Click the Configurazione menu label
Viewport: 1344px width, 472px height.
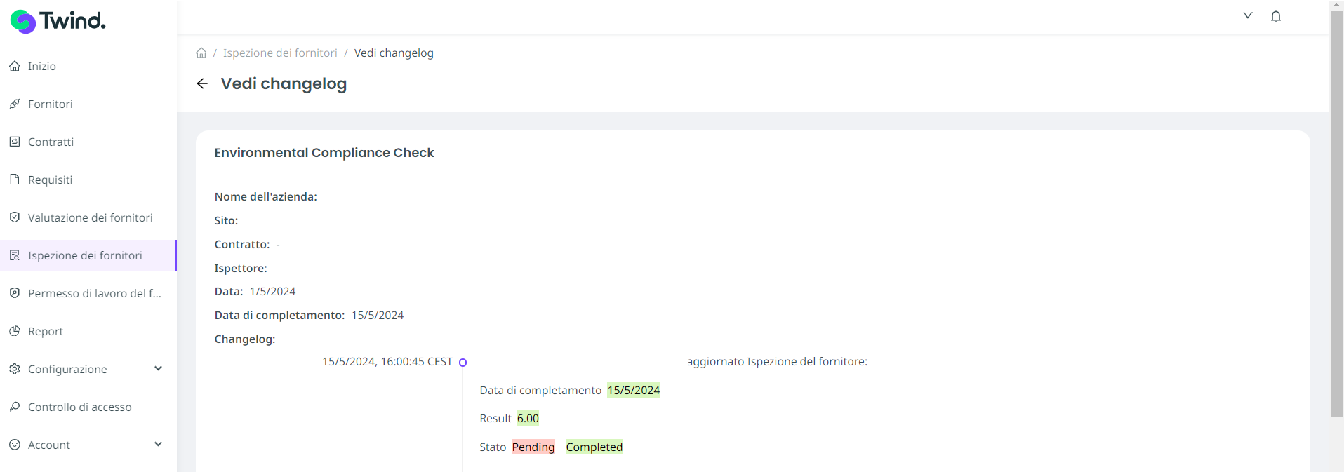[67, 369]
